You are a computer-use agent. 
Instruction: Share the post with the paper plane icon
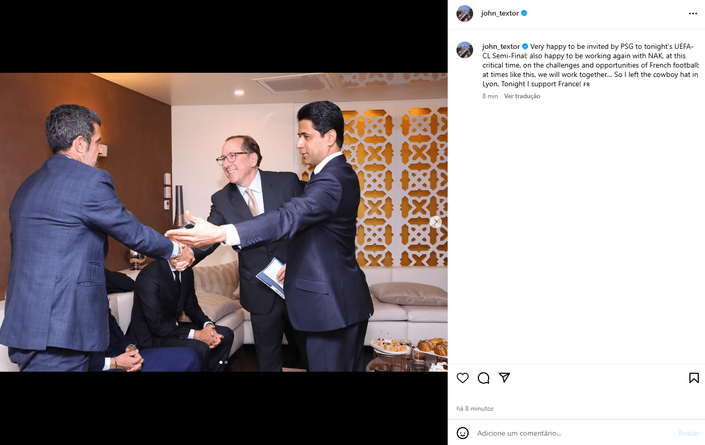(x=504, y=378)
